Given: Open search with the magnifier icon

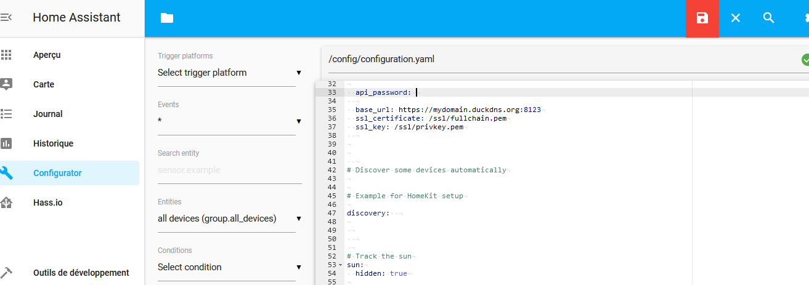Looking at the screenshot, I should (768, 18).
